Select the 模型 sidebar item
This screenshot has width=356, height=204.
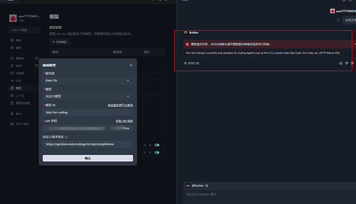tap(24, 88)
